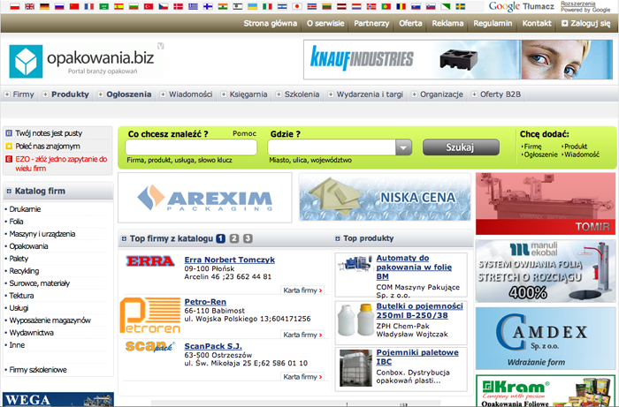Open 'Butelki o pojemności 250ml' product link
Image resolution: width=619 pixels, height=407 pixels.
point(419,311)
